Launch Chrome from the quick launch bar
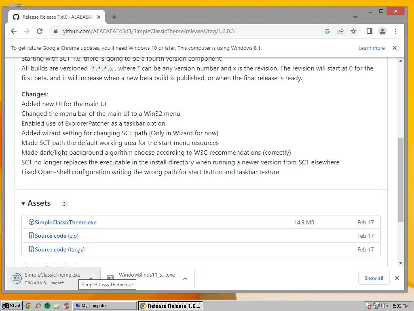 [29, 306]
